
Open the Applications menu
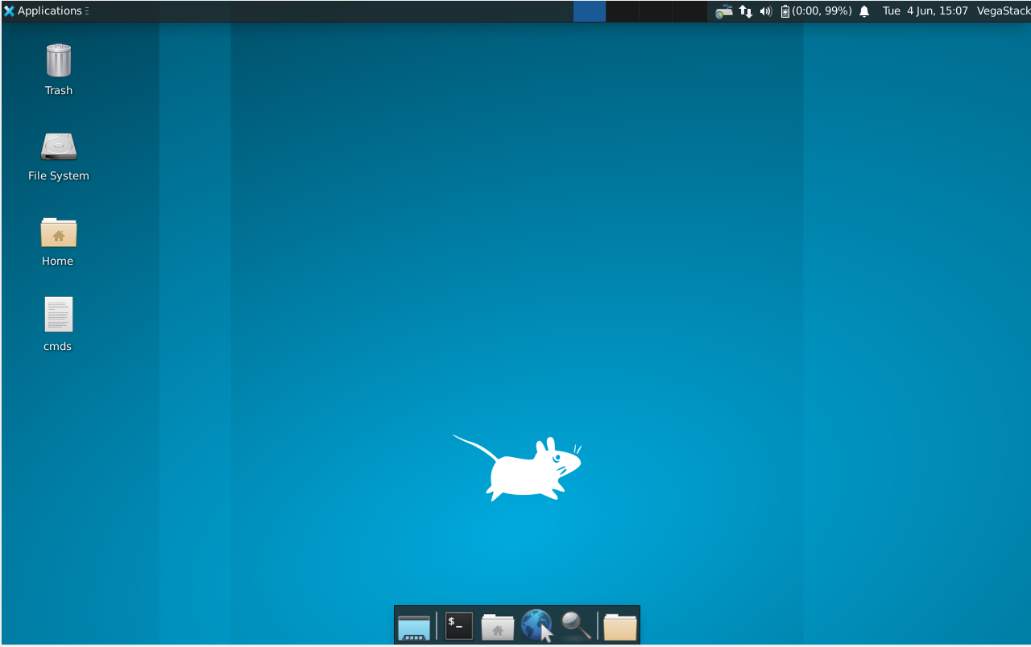click(44, 10)
